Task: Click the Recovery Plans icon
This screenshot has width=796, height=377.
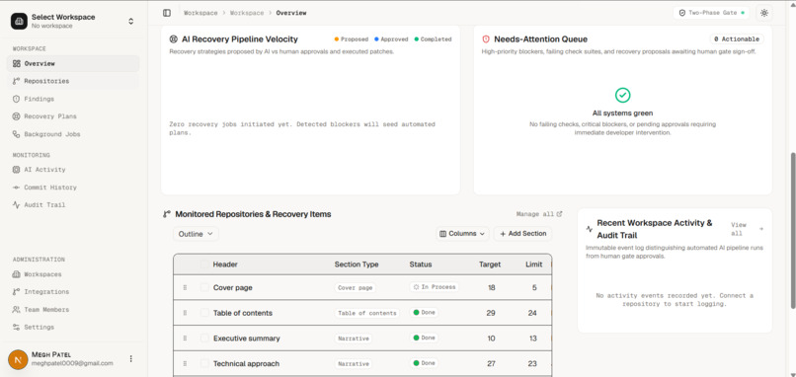Action: point(16,116)
